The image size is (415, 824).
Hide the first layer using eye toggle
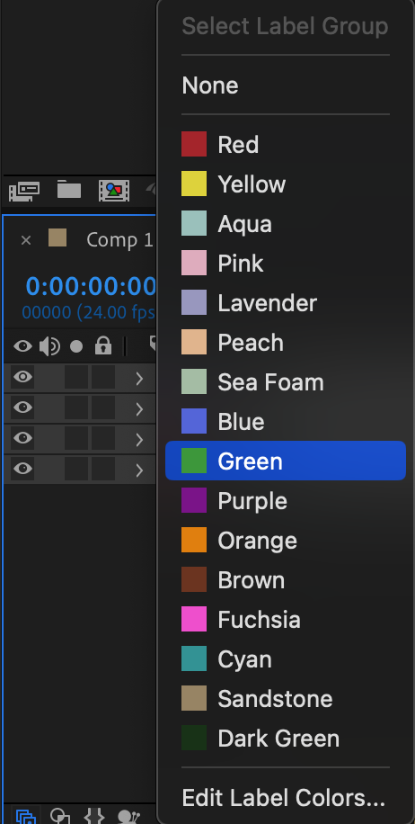click(22, 377)
